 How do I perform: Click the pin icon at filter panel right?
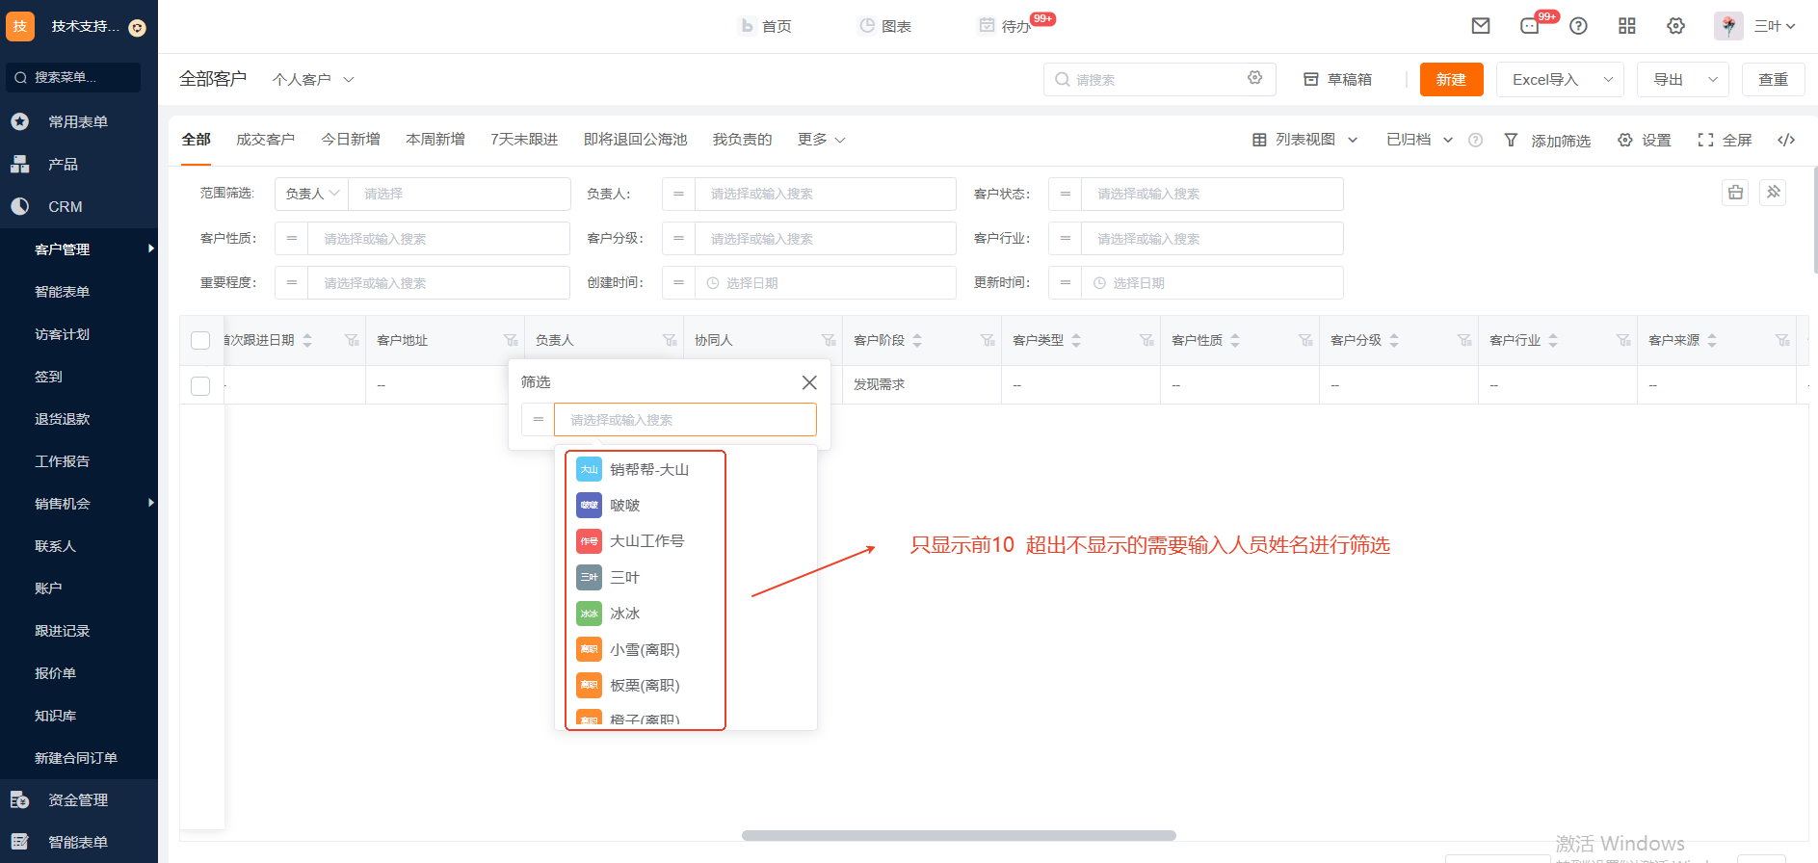(x=1773, y=193)
